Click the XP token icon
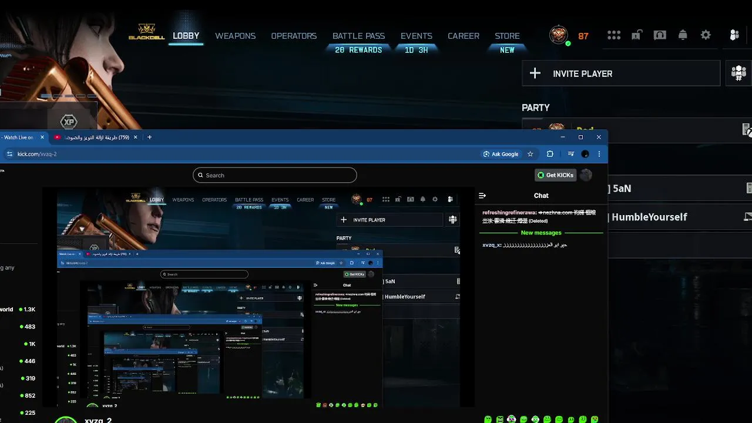752x423 pixels. coord(69,122)
